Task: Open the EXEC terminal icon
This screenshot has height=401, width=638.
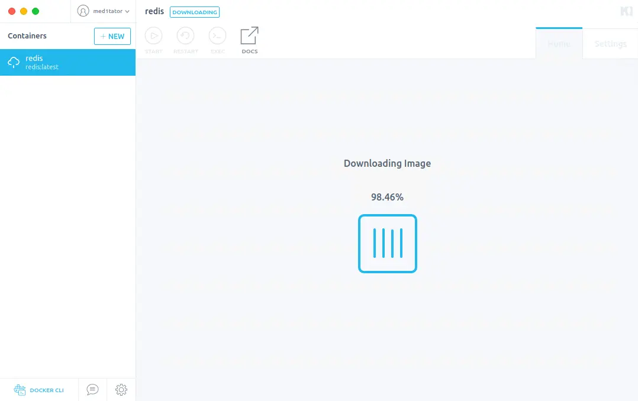Action: [x=218, y=36]
